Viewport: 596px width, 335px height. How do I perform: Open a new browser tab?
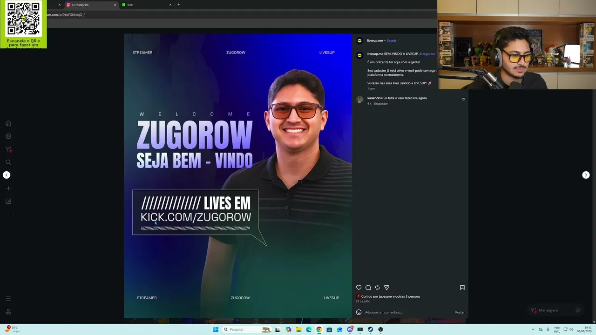(x=179, y=5)
